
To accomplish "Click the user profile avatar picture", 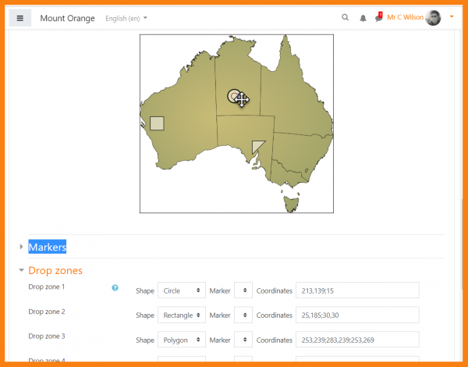I will click(x=434, y=17).
